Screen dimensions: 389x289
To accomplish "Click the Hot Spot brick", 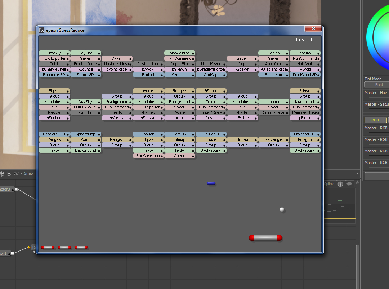I will [305, 64].
